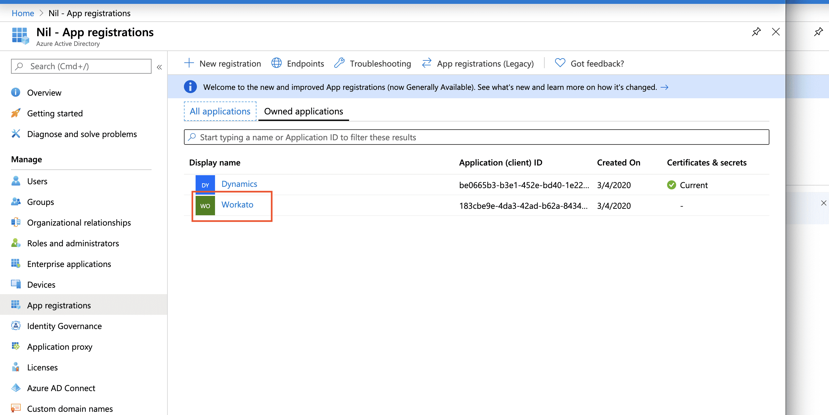Viewport: 829px width, 415px height.
Task: Select the All applications tab
Action: [x=220, y=112]
